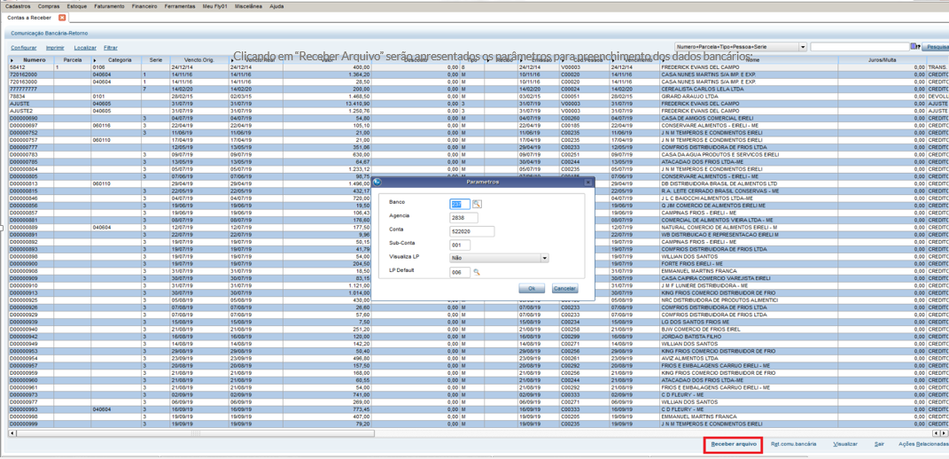The width and height of the screenshot is (949, 459).
Task: Open the Estoque menu
Action: click(x=77, y=6)
